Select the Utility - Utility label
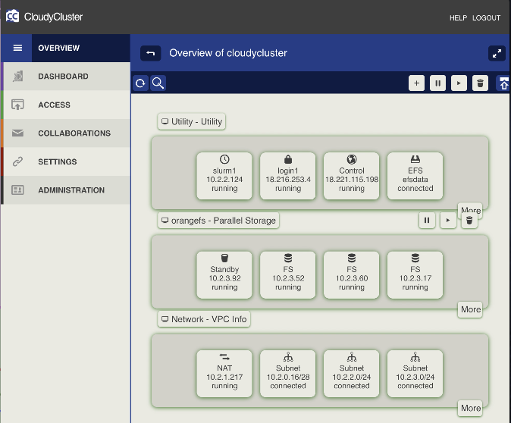The image size is (511, 423). 192,121
